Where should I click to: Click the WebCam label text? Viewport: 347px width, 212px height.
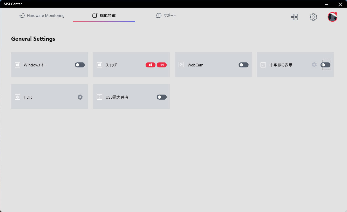click(x=195, y=65)
